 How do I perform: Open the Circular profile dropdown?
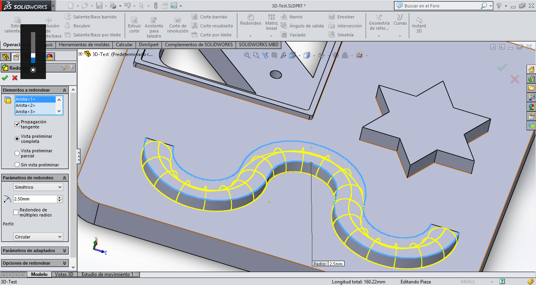[38, 237]
